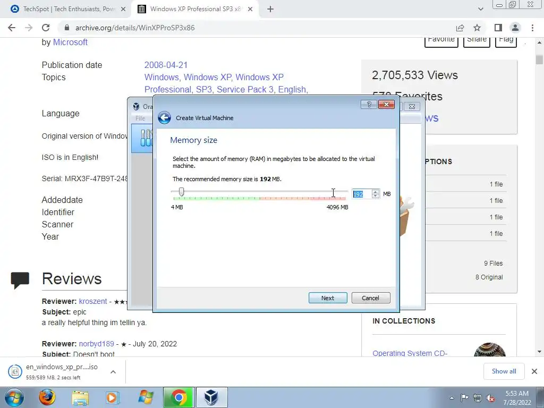Open the Chrome three-dot menu
The image size is (544, 408).
click(532, 28)
